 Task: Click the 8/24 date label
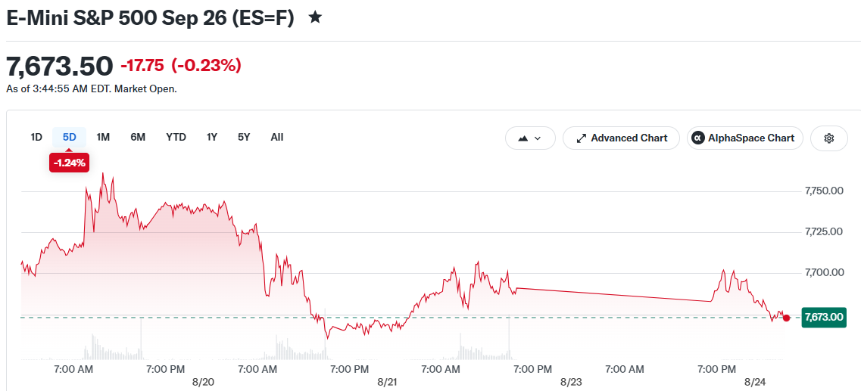pyautogui.click(x=756, y=382)
